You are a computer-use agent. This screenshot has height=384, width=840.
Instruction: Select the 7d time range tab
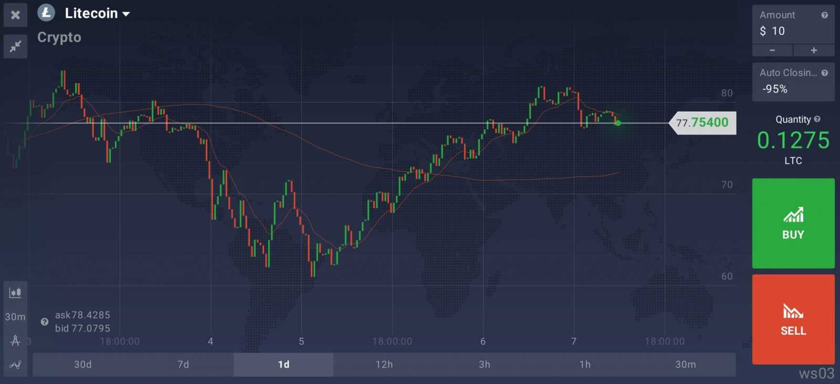pos(183,365)
